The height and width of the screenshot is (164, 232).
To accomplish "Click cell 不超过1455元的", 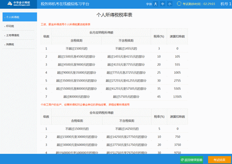I will coord(126,49).
